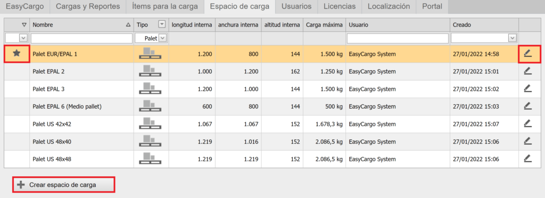This screenshot has width=545, height=198.
Task: Open the Localización tab
Action: [x=389, y=6]
